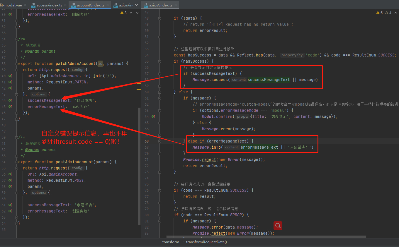Click options: hint on line 43

click(x=39, y=94)
